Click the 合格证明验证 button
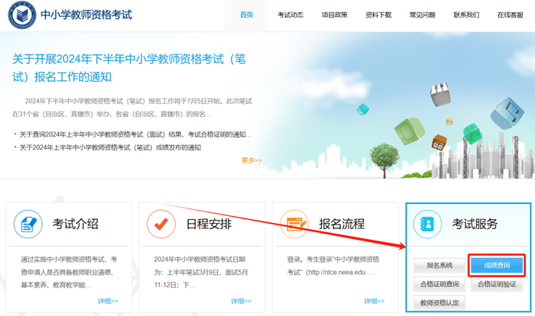The width and height of the screenshot is (535, 316). tap(497, 285)
